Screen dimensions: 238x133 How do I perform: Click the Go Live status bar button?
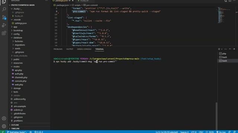pos(221,132)
